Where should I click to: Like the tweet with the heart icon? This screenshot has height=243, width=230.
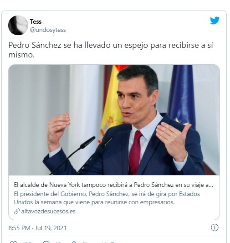(13, 242)
